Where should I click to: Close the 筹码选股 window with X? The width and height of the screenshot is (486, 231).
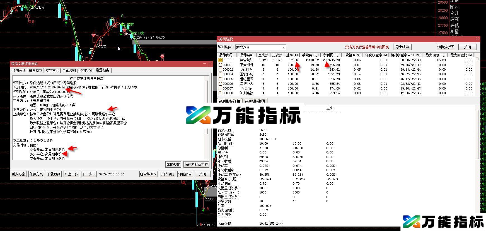[x=477, y=39]
